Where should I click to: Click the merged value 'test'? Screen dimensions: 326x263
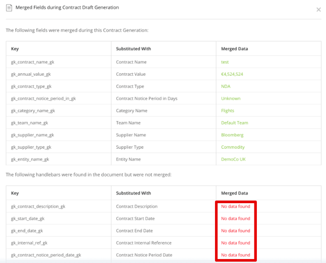tap(225, 62)
